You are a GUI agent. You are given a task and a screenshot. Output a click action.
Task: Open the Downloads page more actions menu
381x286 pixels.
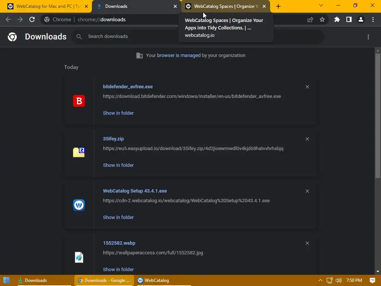(368, 37)
